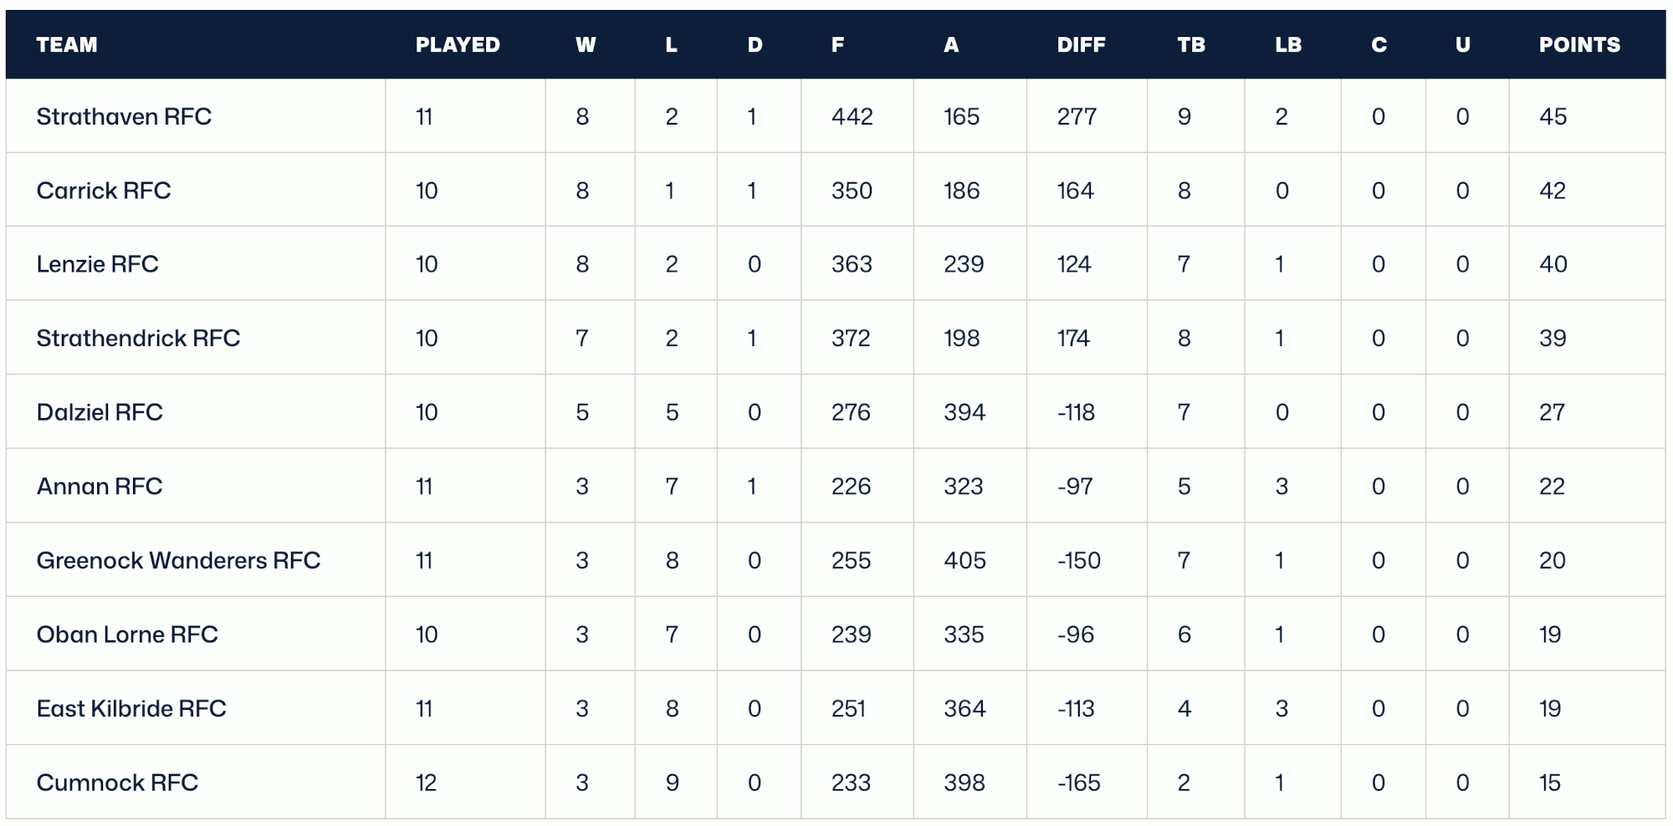
Task: Sort table by POINTS header
Action: point(1579,45)
